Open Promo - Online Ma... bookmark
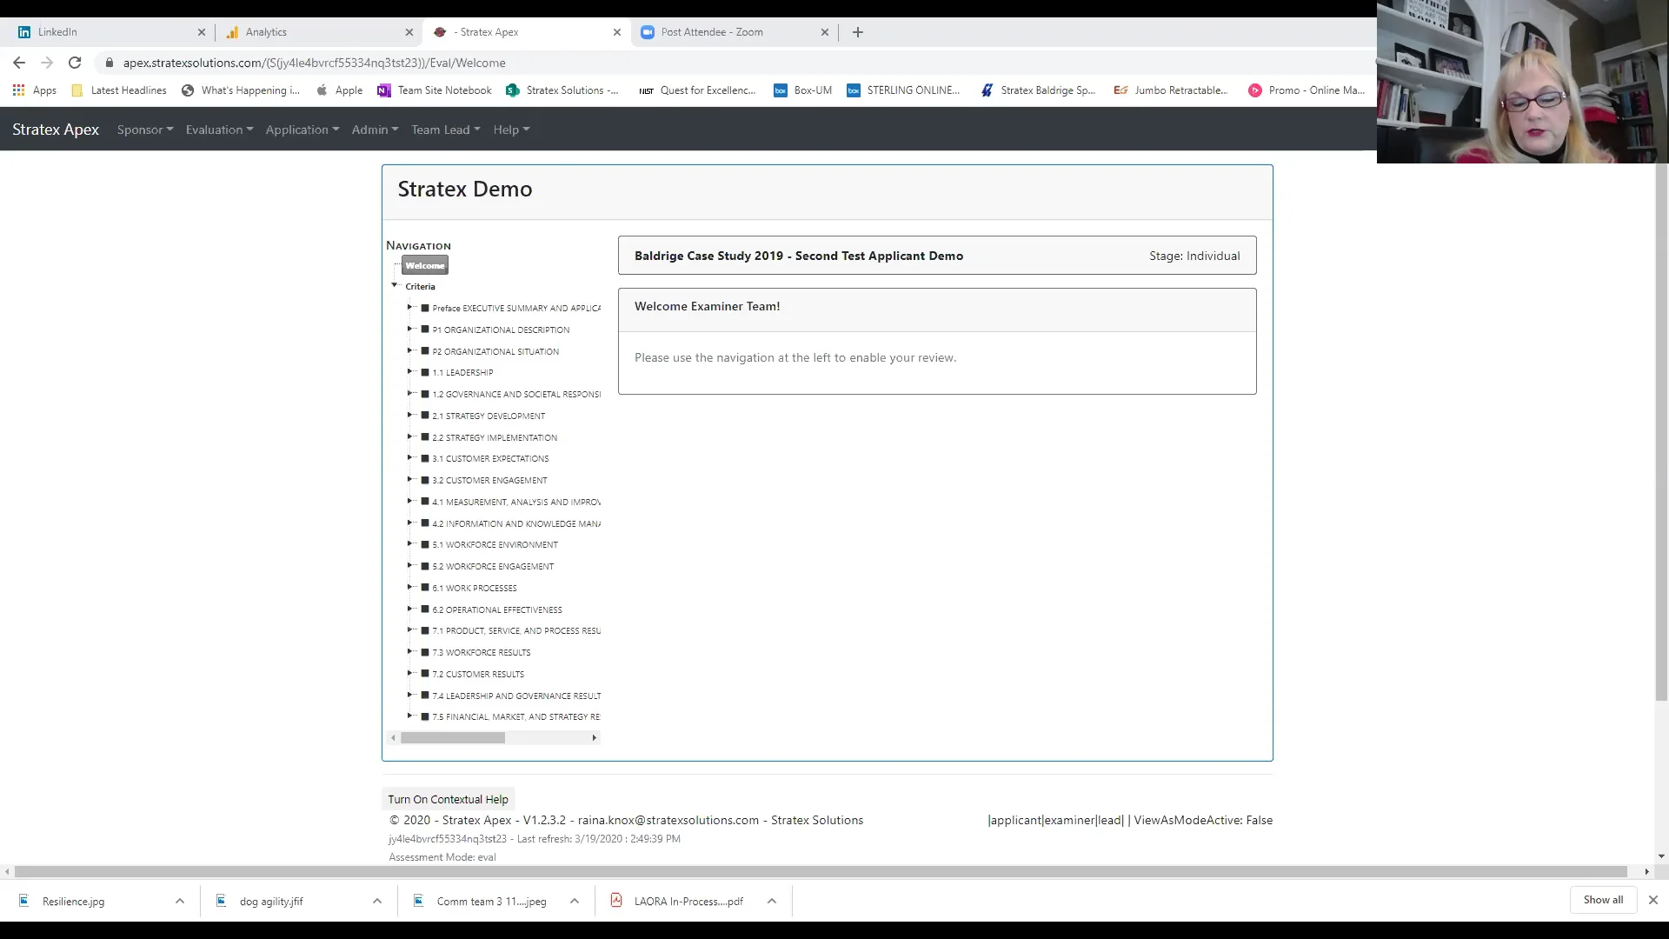 click(1307, 90)
